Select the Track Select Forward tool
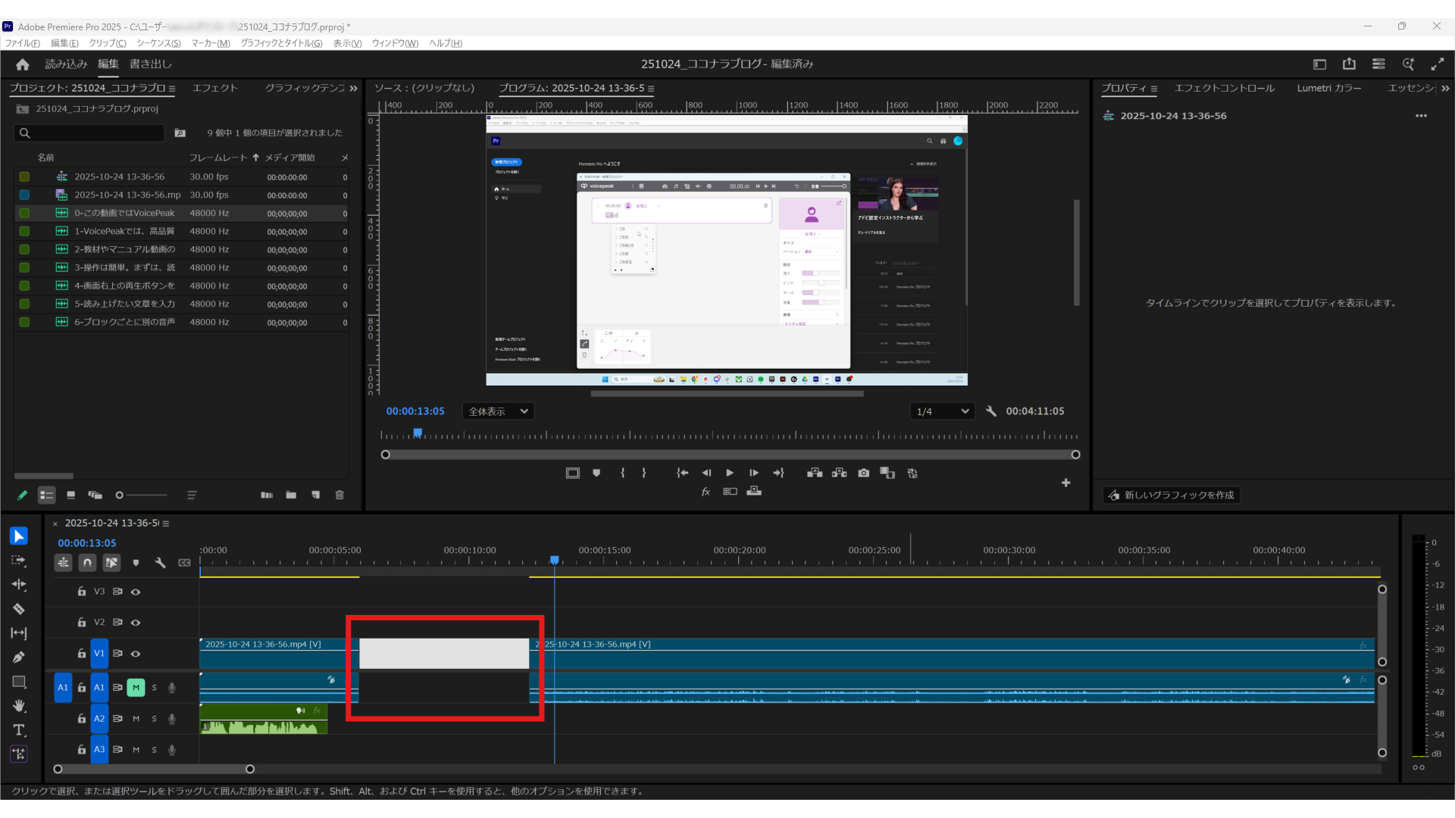This screenshot has width=1455, height=818. pos(19,560)
